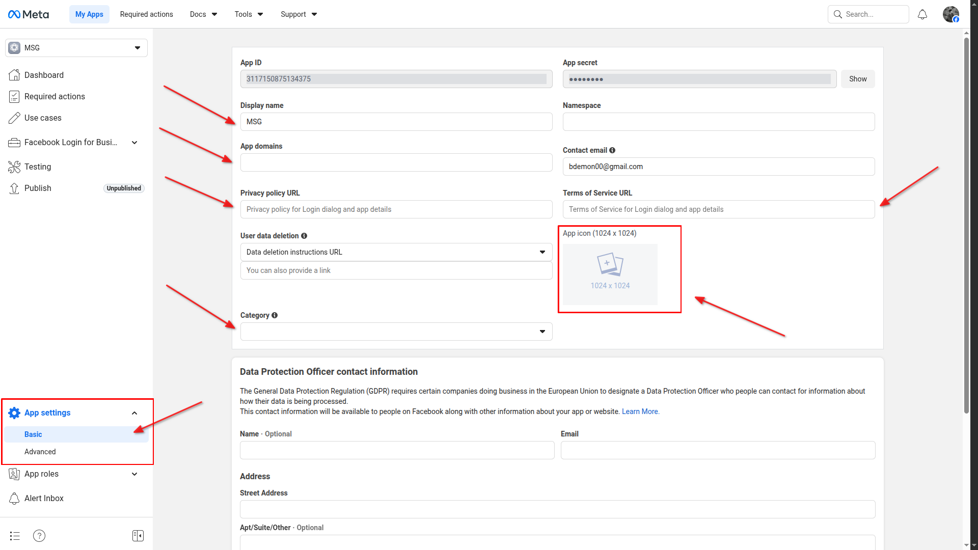
Task: Click info icon beside User data deletion
Action: (304, 236)
